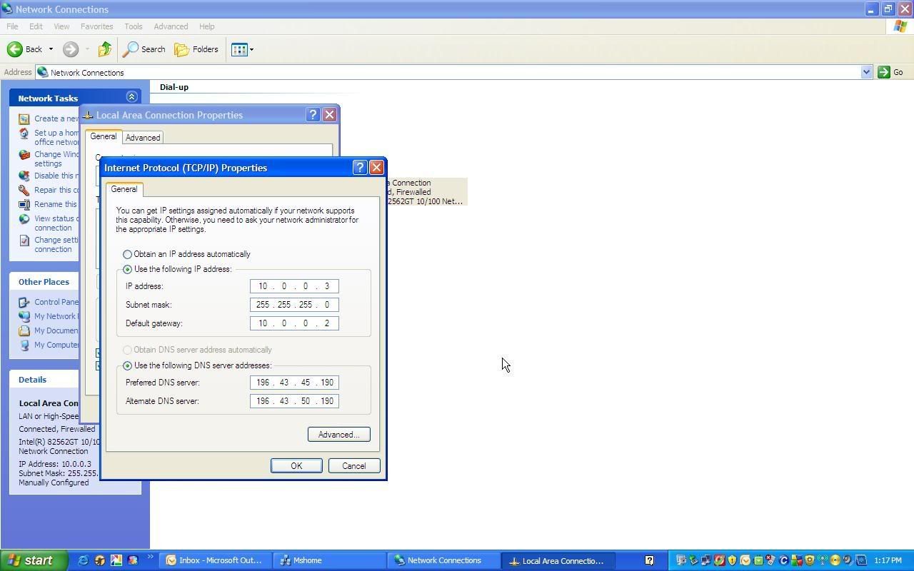Close the Local Area Connection Properties dialog

(x=329, y=115)
